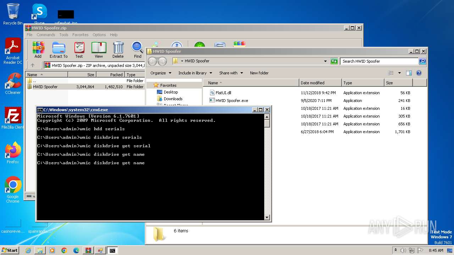454x255 pixels.
Task: Expand the more view options arrow
Action: 399,73
